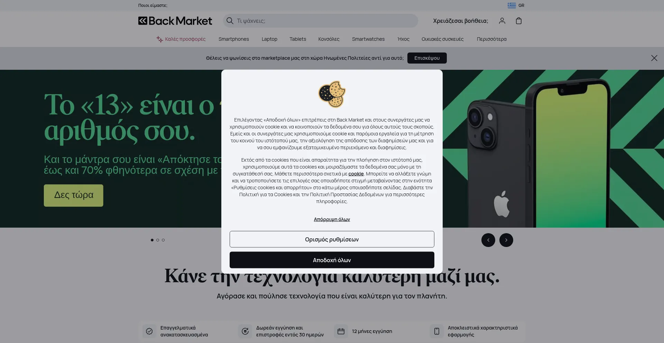This screenshot has width=664, height=343.
Task: Open the Smartphones category
Action: [x=234, y=39]
